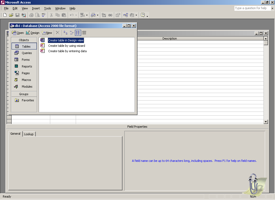This screenshot has width=275, height=200.
Task: Open Toolbar Options arrow after Help icon
Action: 147,16
